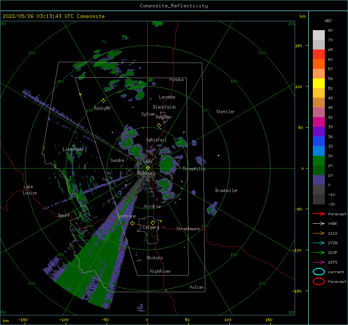Click the yellow diamond marker under Cochrane
Screen dimensions: 348x325
(133, 223)
